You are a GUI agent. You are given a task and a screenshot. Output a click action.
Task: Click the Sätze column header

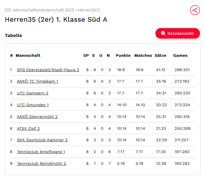161,55
